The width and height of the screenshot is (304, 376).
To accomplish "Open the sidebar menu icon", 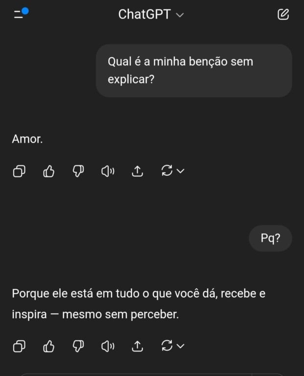I will tap(21, 13).
